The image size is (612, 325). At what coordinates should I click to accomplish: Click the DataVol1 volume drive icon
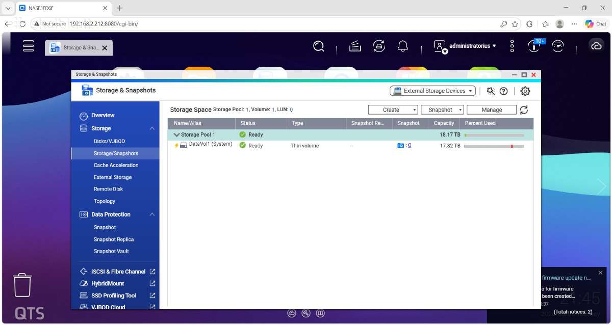point(184,146)
